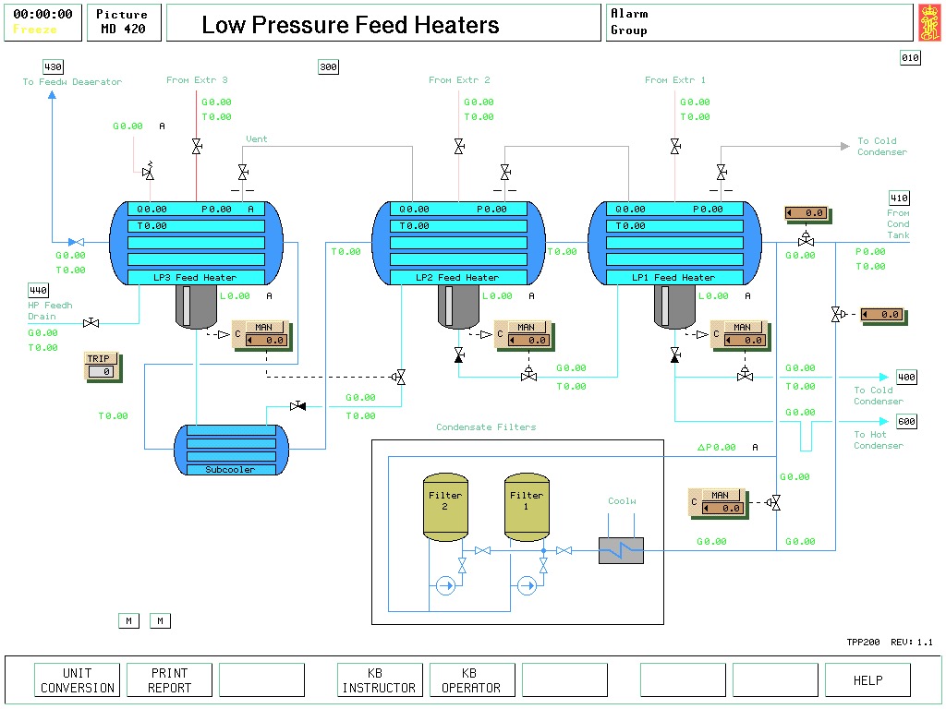Open the valve between Filter 2 and Filter 1

pyautogui.click(x=482, y=550)
